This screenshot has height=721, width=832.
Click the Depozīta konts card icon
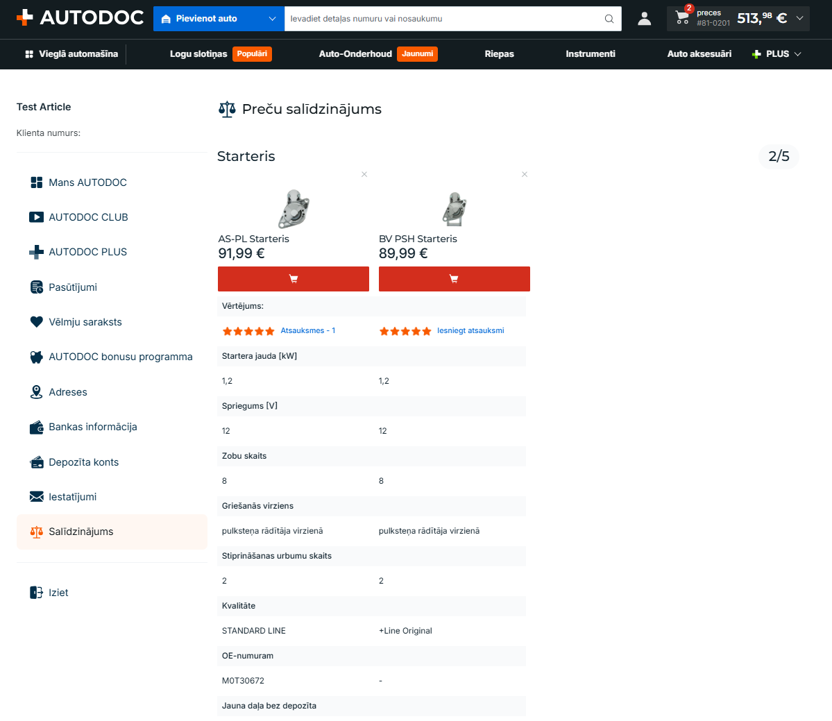pos(36,462)
